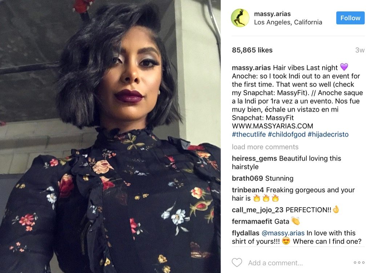Open call_me_jojo_23 commenter profile

(x=258, y=210)
